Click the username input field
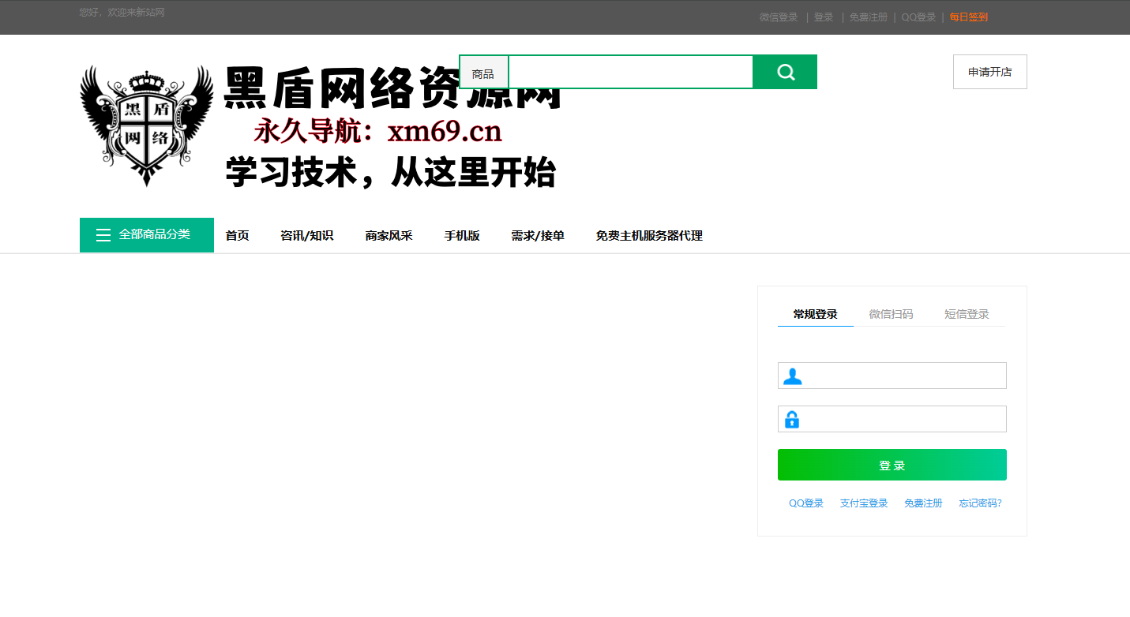The width and height of the screenshot is (1130, 617). [900, 376]
